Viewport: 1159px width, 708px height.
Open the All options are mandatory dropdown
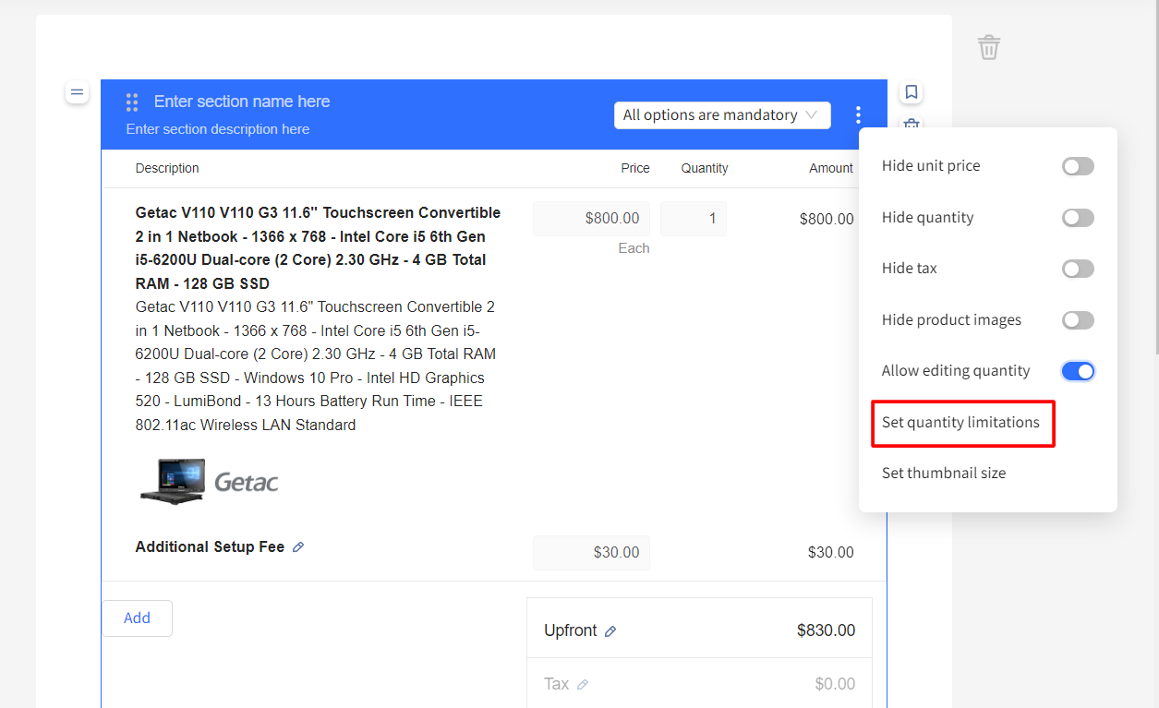pos(722,115)
